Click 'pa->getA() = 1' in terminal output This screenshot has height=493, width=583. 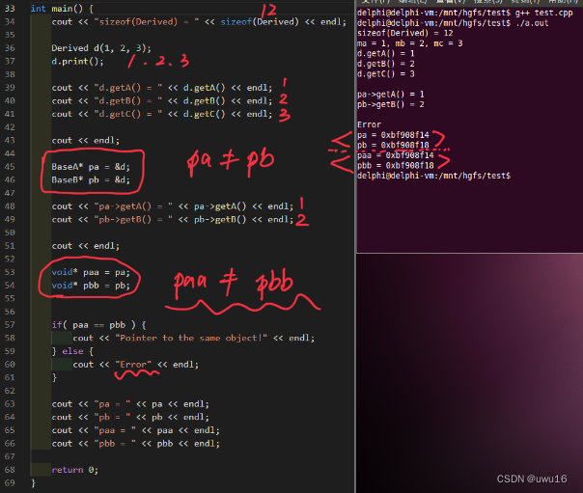(390, 94)
